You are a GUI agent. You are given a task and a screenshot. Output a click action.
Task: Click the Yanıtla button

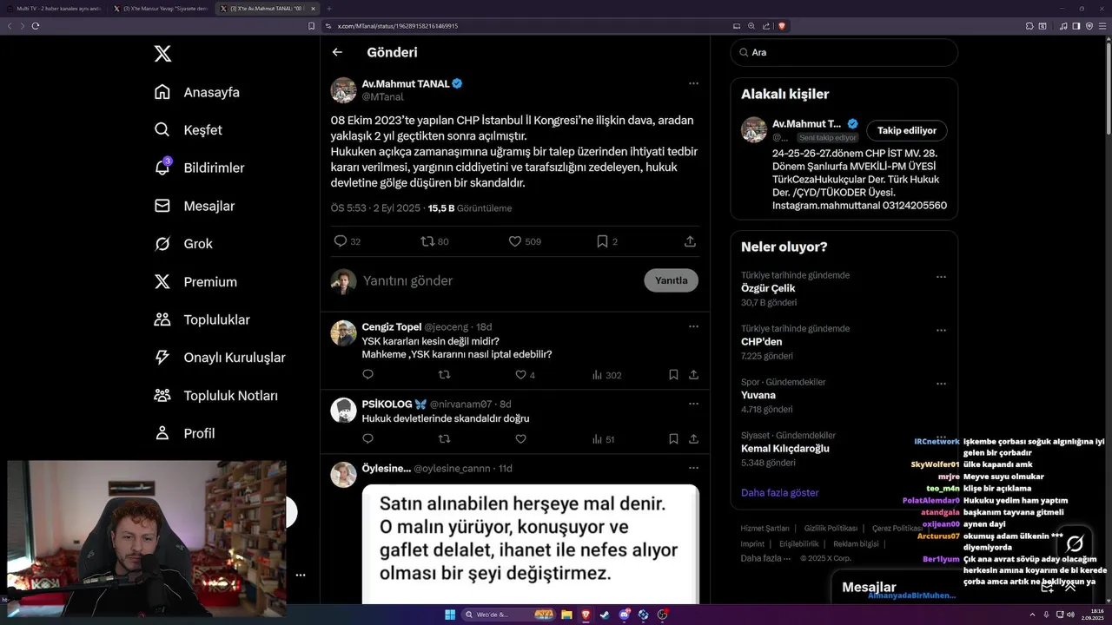pos(671,280)
